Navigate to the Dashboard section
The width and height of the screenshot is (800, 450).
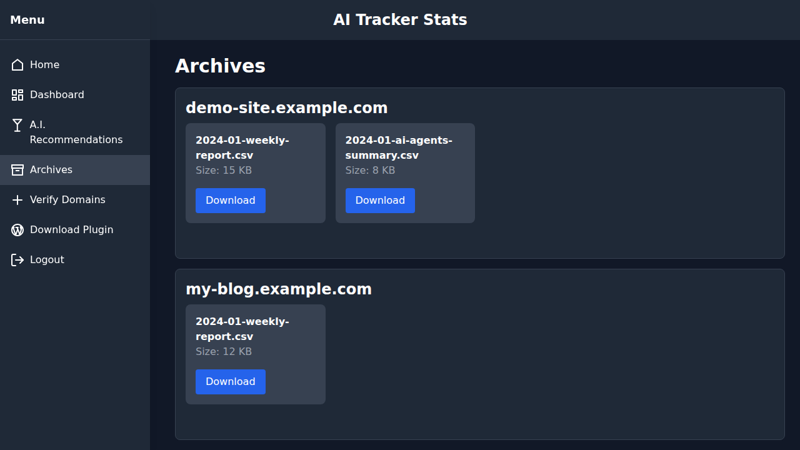click(57, 94)
